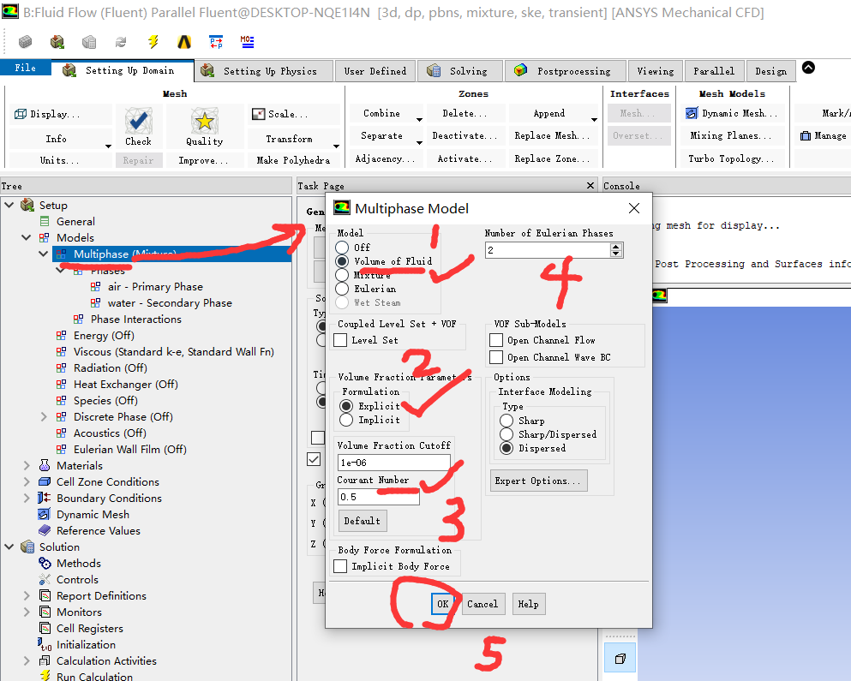Select Mixture multiphase model

tap(342, 275)
